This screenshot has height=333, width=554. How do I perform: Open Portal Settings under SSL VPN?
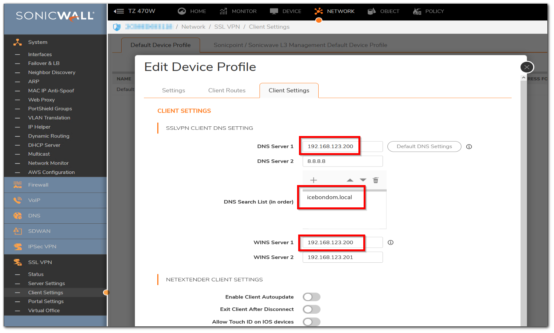point(46,301)
